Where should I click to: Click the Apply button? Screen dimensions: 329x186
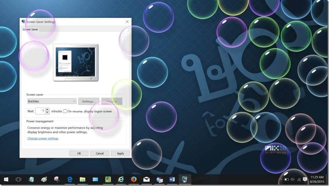pos(120,154)
